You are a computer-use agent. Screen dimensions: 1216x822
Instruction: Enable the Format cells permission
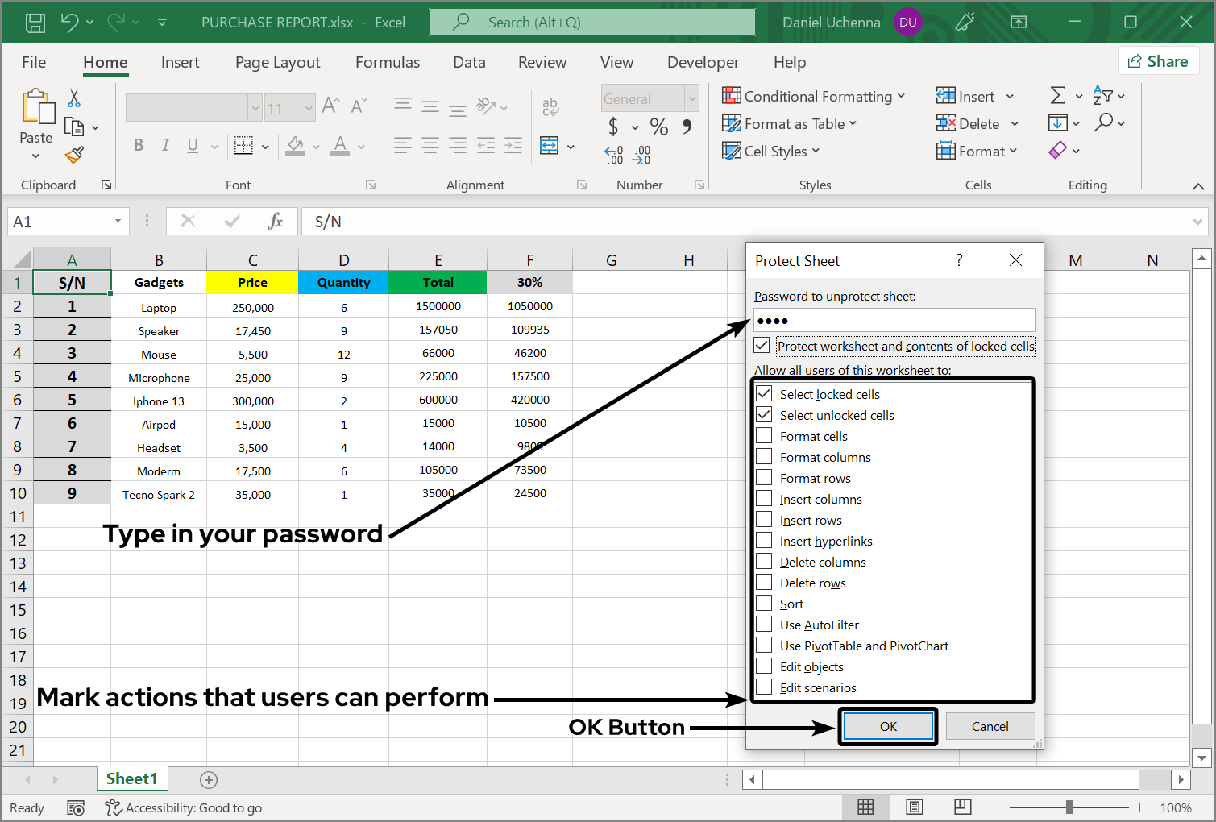point(764,435)
